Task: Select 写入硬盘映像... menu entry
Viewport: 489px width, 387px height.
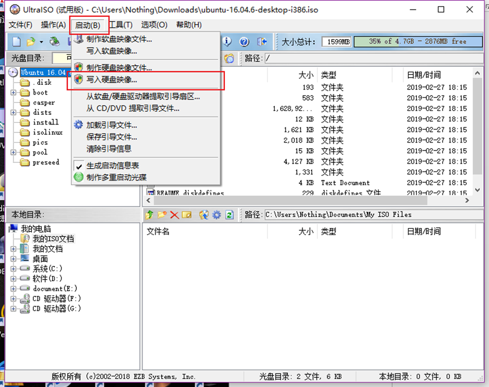Action: (x=146, y=80)
